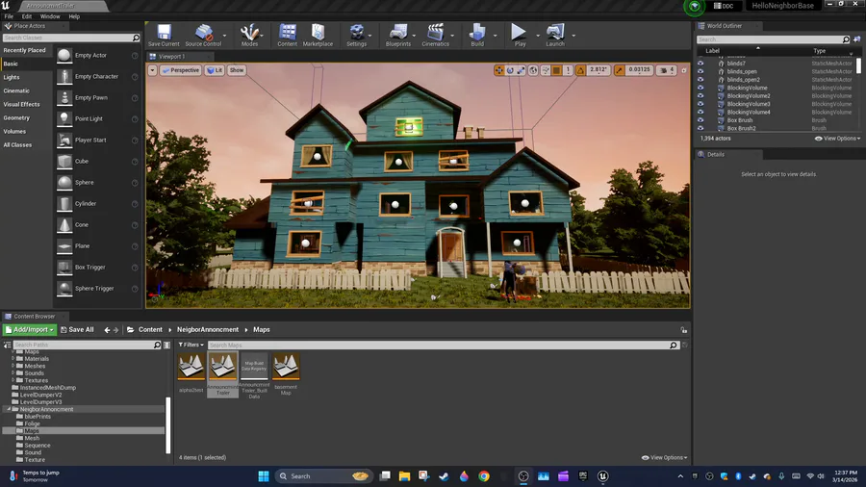This screenshot has height=487, width=866.
Task: Collapse the NeigborAnnoncment folder tree
Action: [9, 409]
